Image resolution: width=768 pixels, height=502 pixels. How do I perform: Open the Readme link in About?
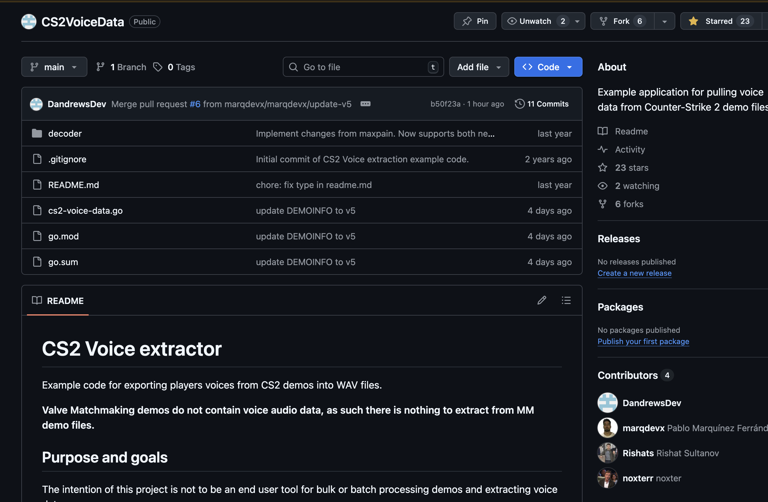[631, 131]
